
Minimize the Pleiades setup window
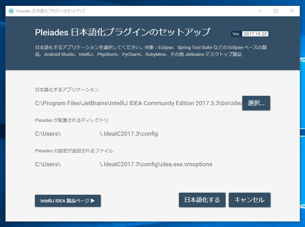pyautogui.click(x=260, y=11)
